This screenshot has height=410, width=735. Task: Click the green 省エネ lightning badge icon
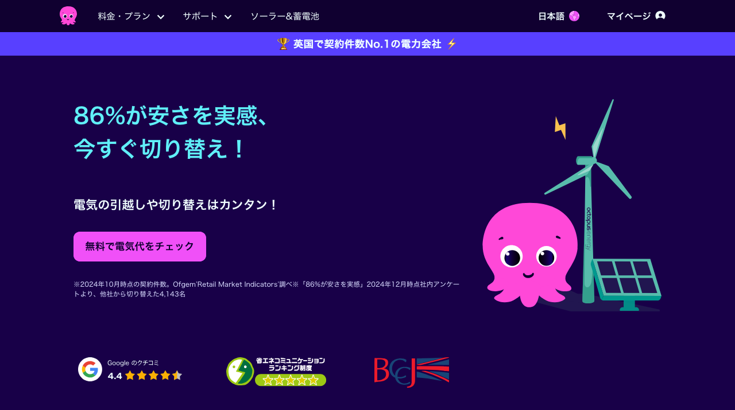point(240,371)
